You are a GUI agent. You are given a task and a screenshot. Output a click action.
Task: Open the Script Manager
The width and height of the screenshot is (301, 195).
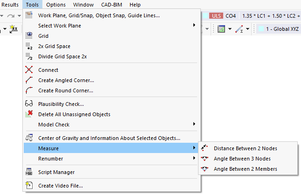pos(56,172)
